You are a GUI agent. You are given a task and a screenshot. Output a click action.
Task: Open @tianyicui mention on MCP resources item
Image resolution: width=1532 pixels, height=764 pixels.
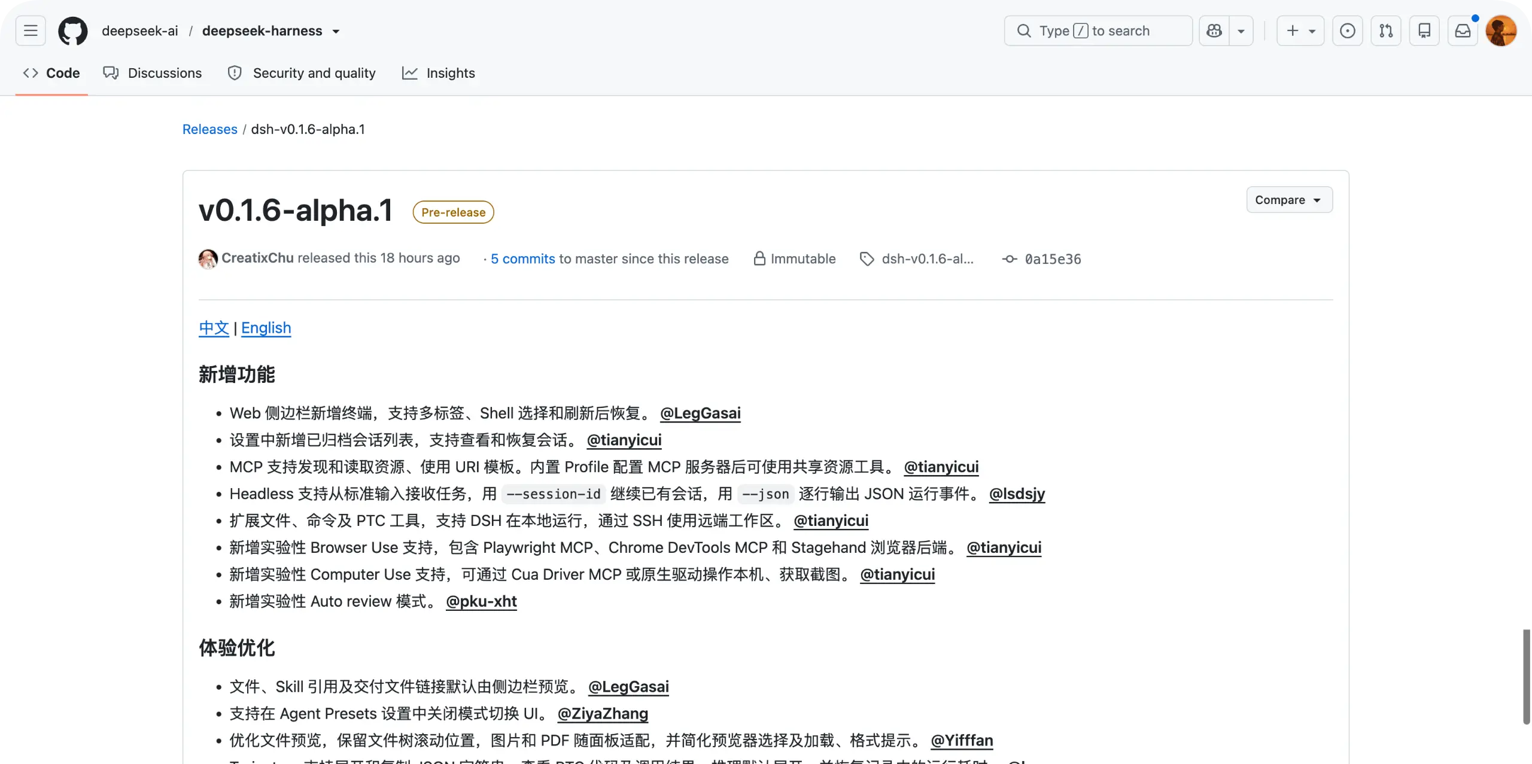point(941,467)
